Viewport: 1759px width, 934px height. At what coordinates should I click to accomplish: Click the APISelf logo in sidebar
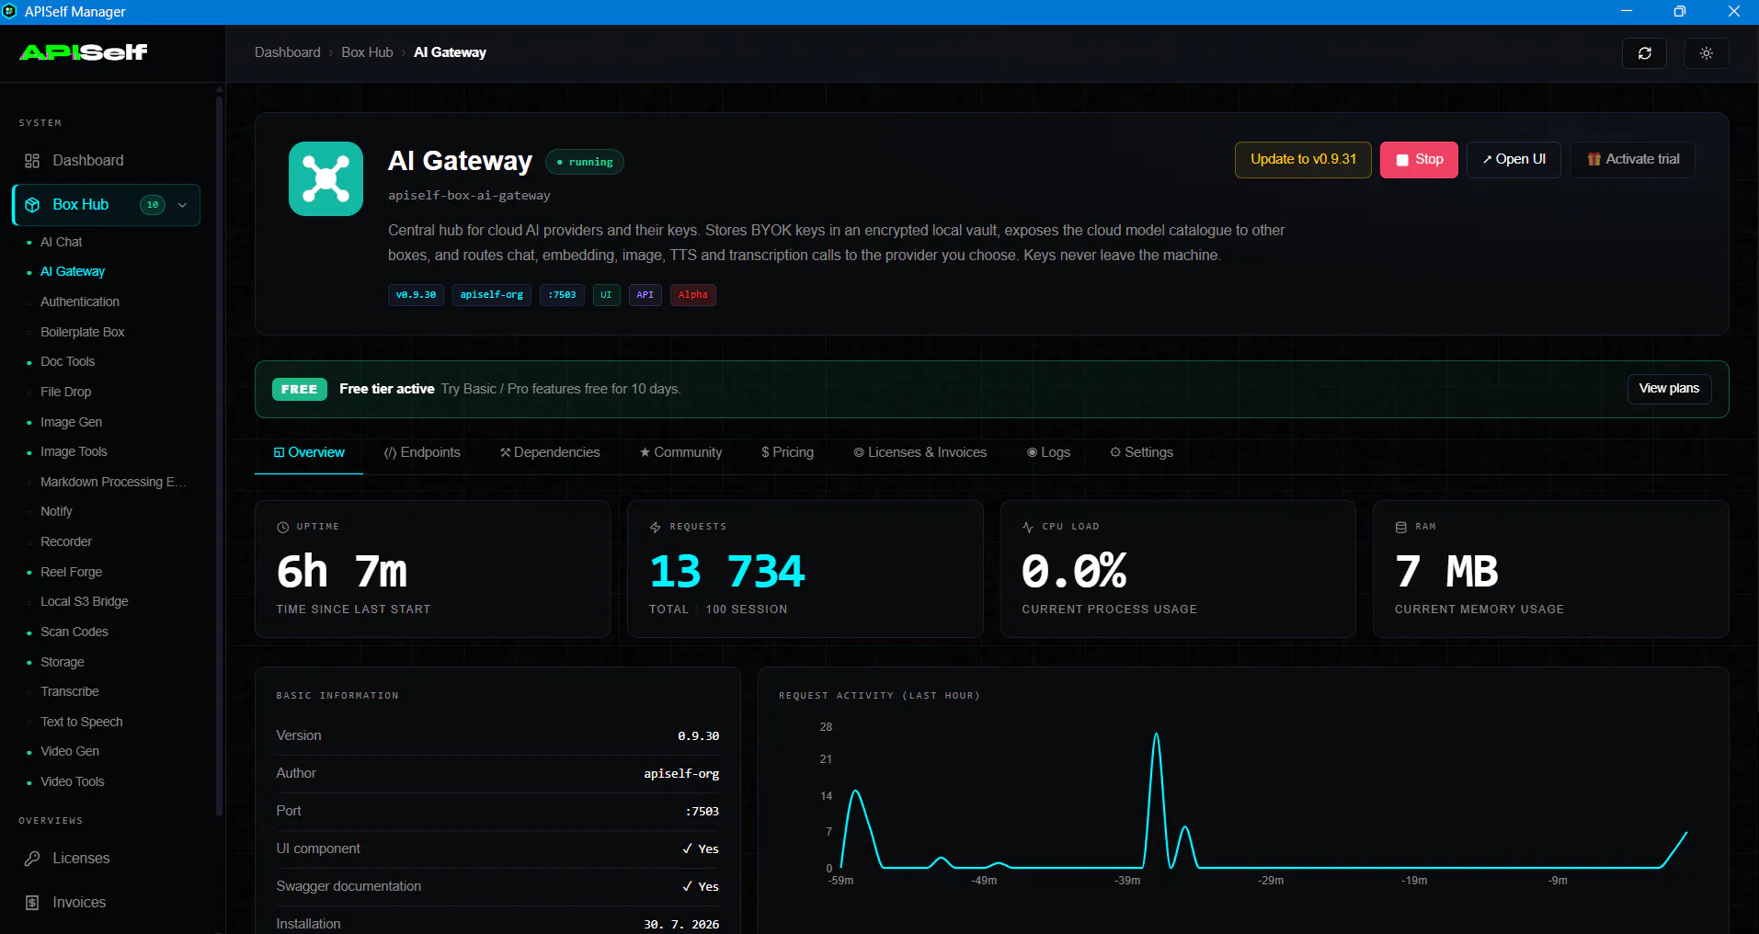click(x=84, y=52)
